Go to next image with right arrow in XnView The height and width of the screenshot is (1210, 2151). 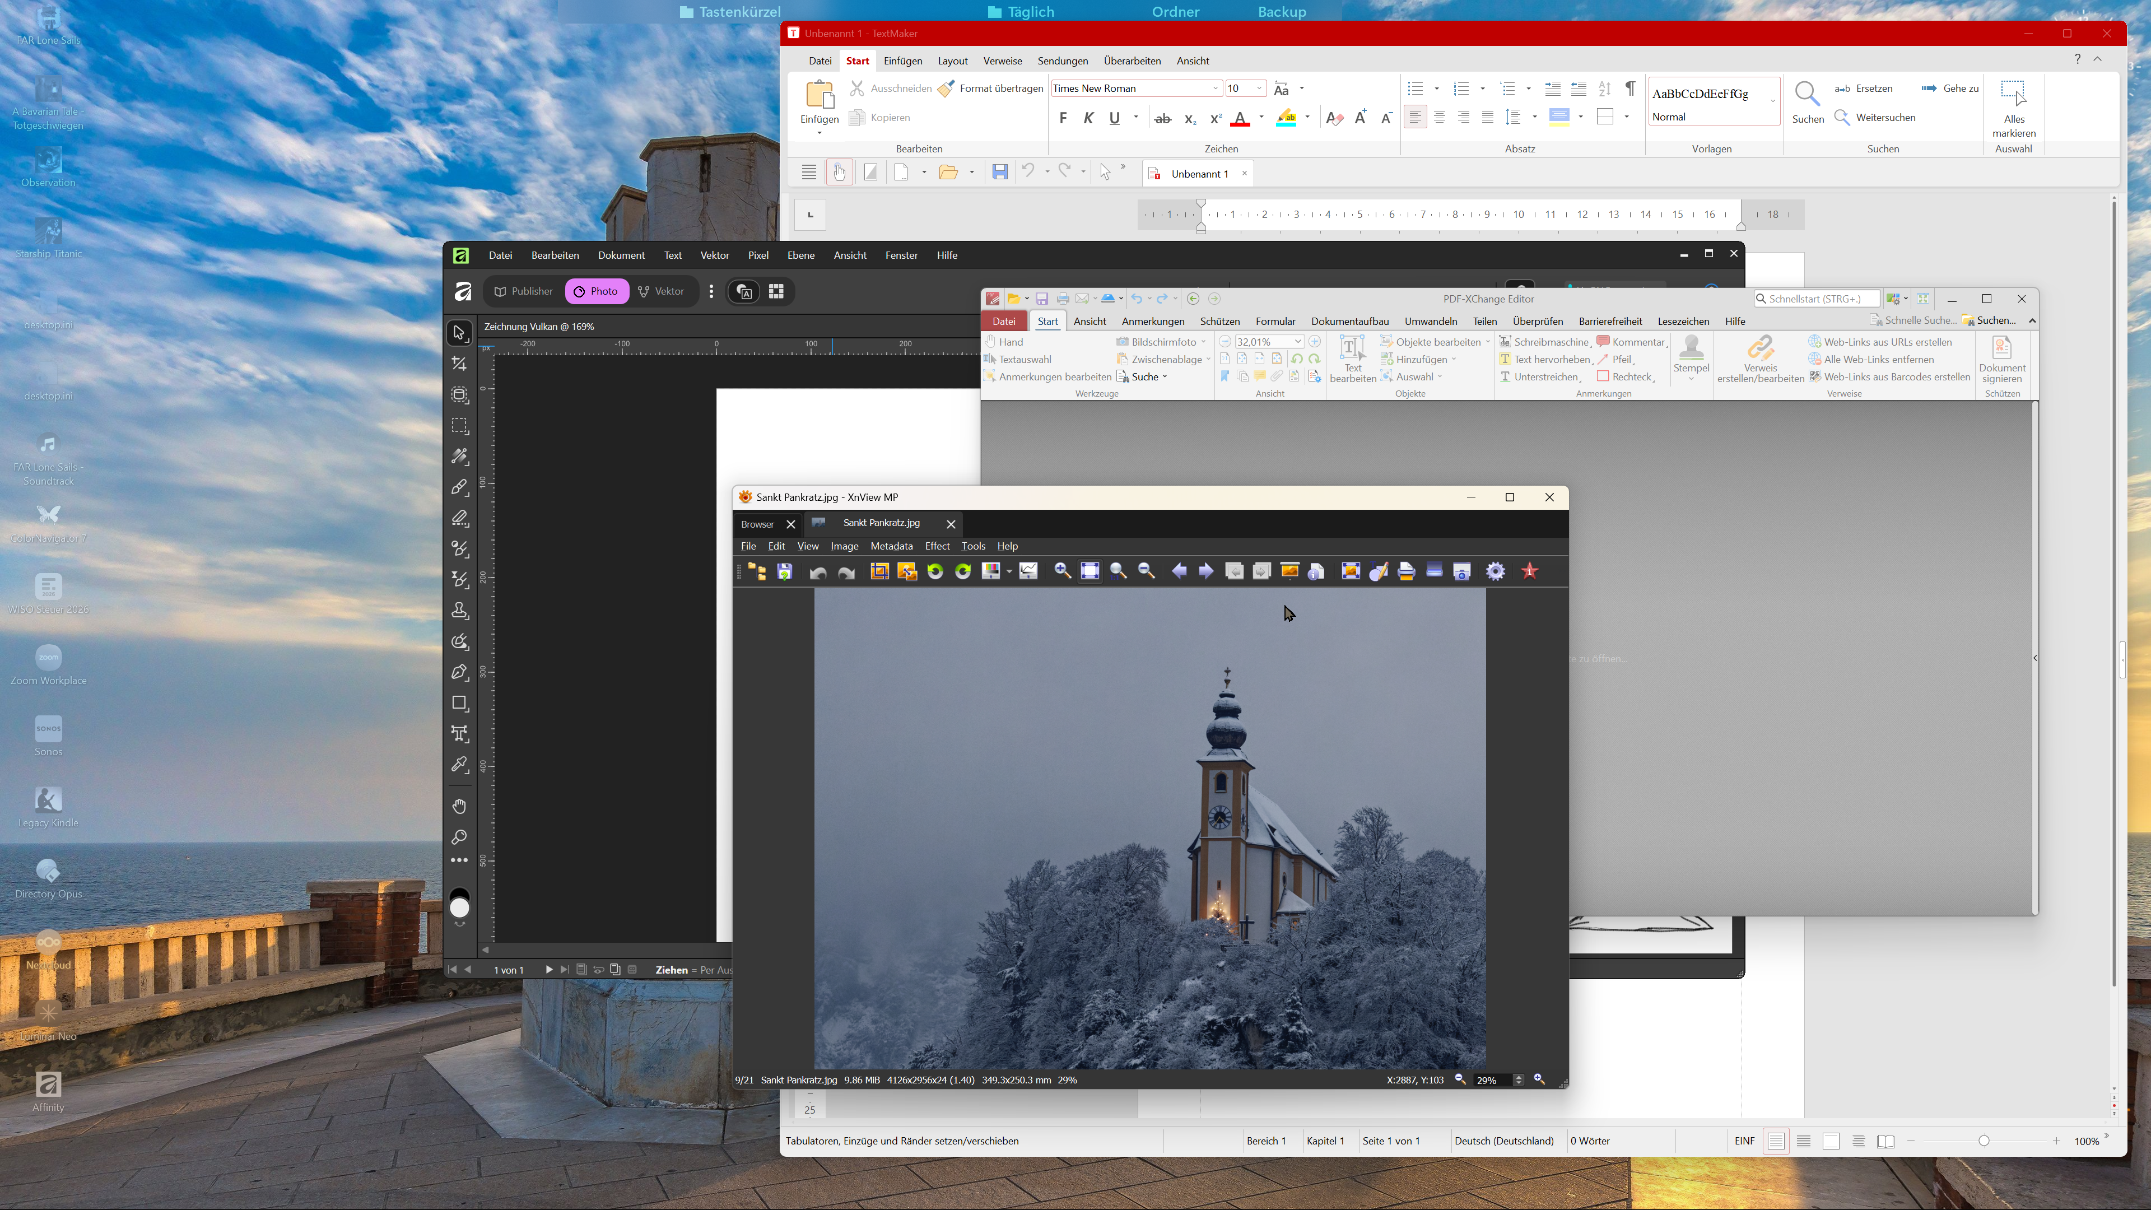click(1207, 571)
